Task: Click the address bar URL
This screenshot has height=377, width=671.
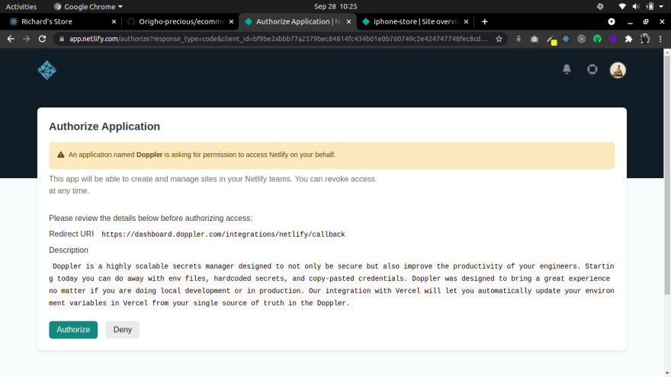Action: coord(278,39)
